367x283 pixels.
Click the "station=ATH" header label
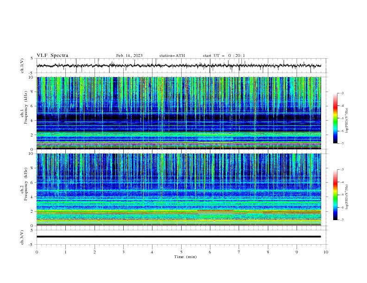pyautogui.click(x=172, y=55)
